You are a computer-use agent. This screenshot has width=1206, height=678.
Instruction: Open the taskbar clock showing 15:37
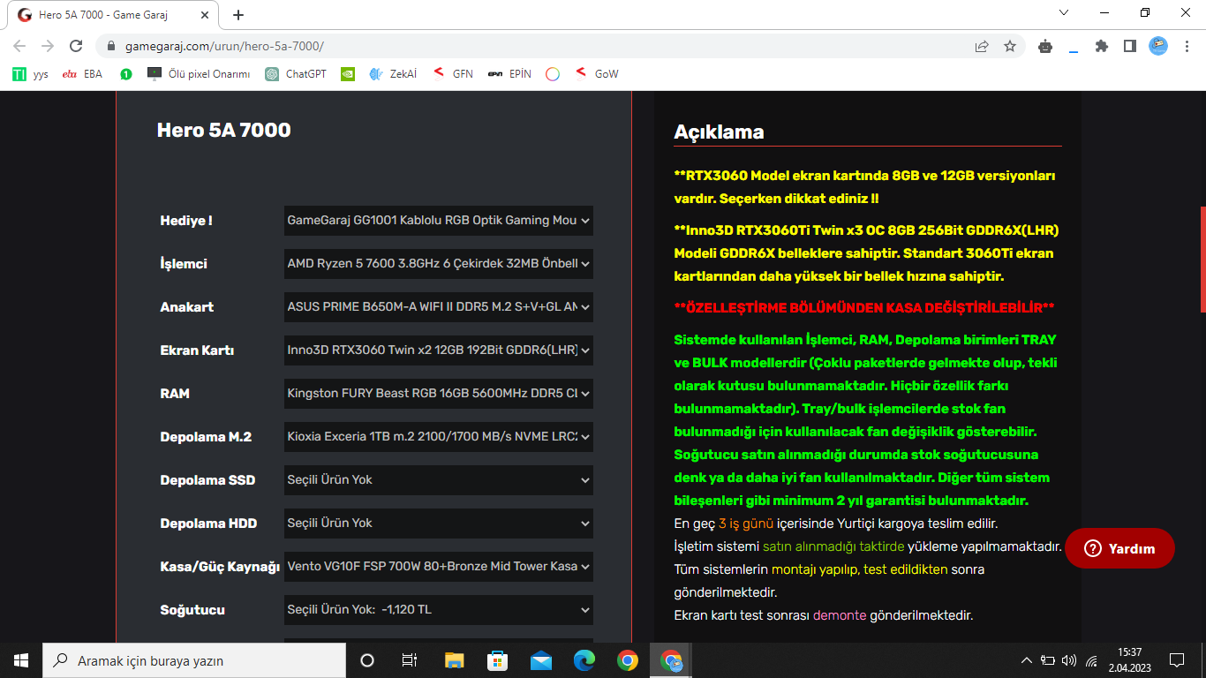pyautogui.click(x=1129, y=660)
